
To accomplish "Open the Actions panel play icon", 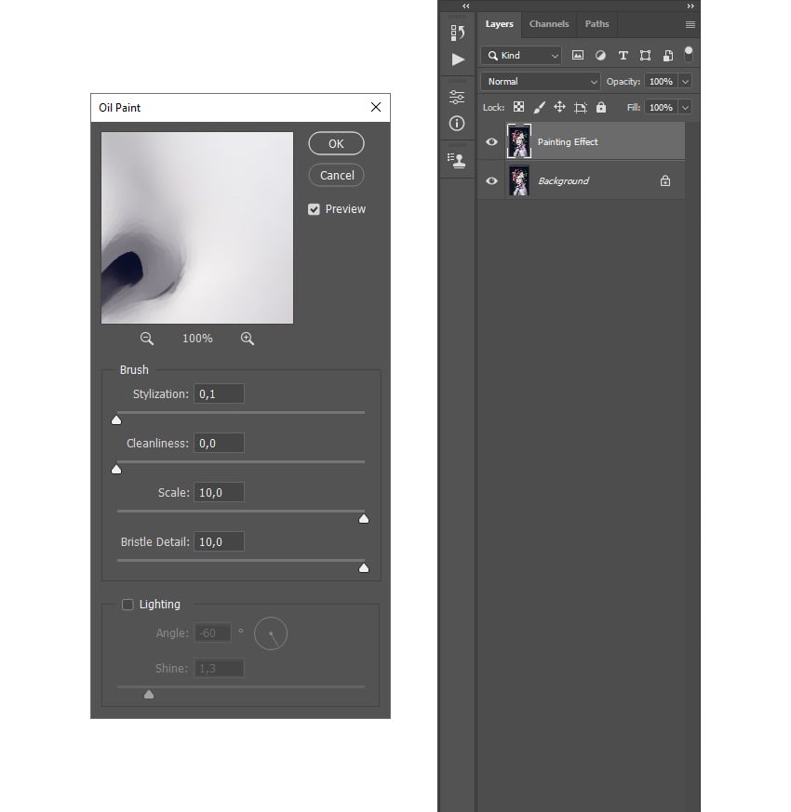I will tap(458, 60).
